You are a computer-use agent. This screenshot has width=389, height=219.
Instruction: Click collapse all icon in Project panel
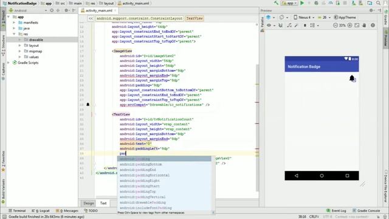(58, 10)
